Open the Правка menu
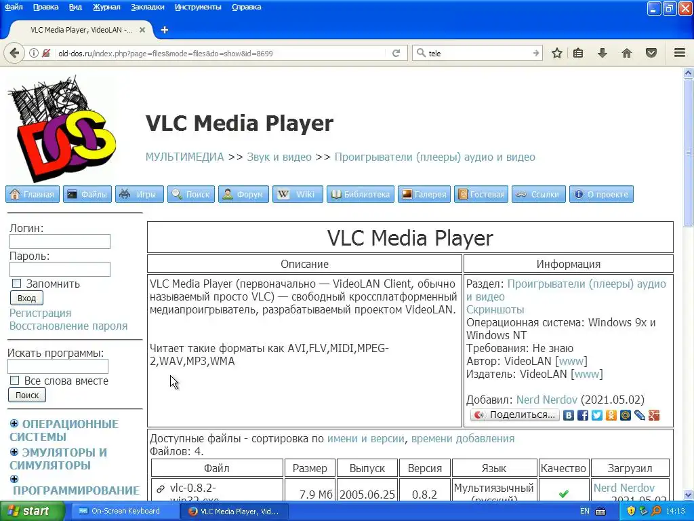This screenshot has width=694, height=521. tap(45, 7)
